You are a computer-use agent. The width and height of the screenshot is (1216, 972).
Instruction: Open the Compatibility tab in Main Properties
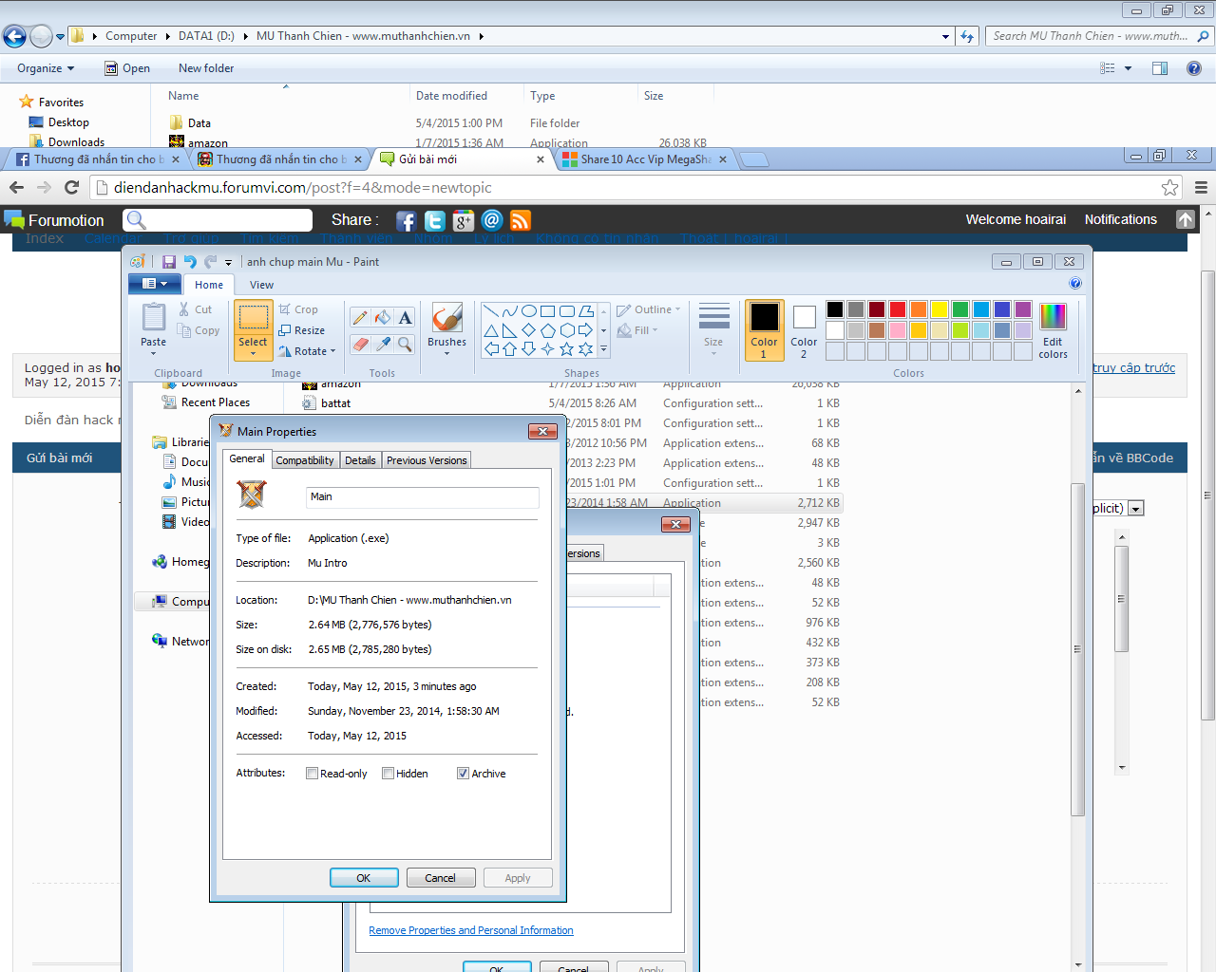coord(305,460)
